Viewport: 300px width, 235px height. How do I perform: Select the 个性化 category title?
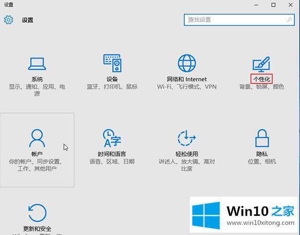[262, 79]
